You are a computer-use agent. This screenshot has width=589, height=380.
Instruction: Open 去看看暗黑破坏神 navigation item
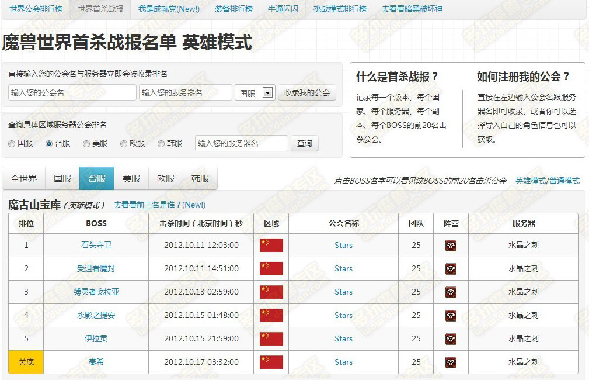tap(412, 9)
